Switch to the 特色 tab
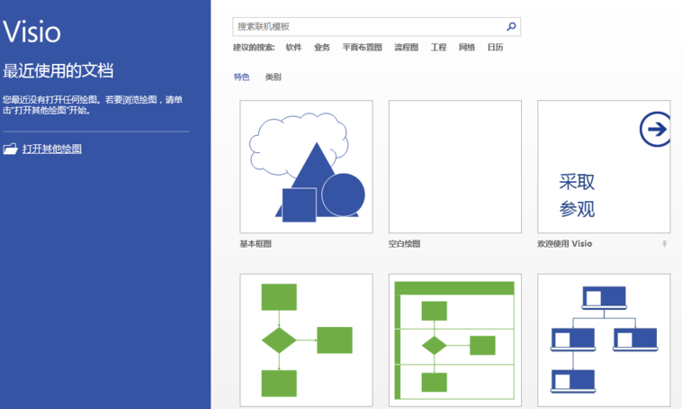 click(241, 77)
